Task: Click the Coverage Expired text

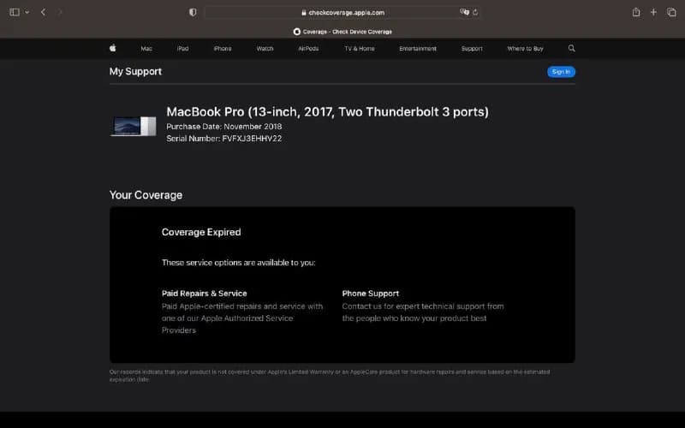Action: tap(201, 232)
